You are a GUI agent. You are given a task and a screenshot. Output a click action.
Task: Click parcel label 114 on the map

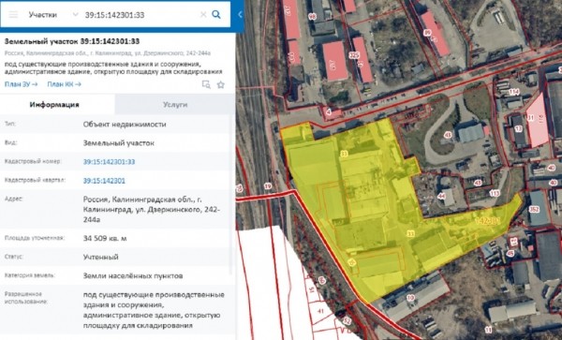click(x=513, y=92)
